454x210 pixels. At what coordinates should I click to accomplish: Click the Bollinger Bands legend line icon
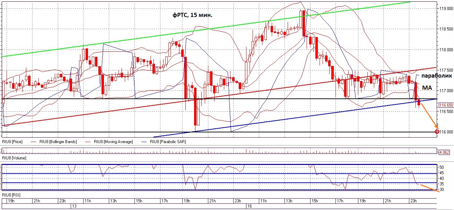(x=34, y=141)
